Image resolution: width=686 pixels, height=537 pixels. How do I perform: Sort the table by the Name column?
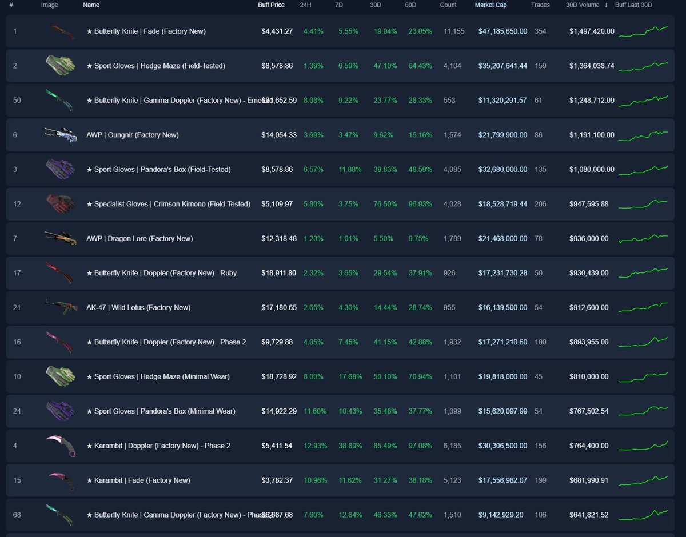[x=91, y=5]
